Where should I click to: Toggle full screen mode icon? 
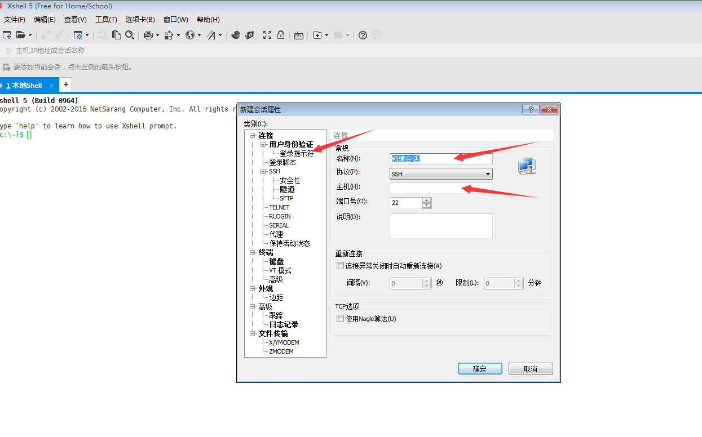267,35
